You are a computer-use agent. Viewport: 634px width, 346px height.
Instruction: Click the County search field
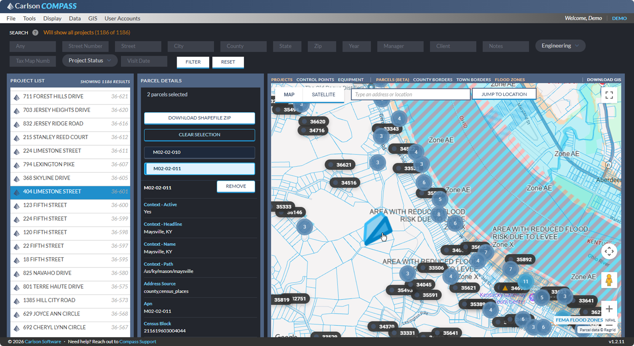tap(243, 46)
